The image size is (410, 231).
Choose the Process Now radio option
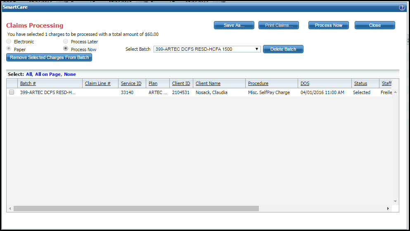pyautogui.click(x=66, y=49)
